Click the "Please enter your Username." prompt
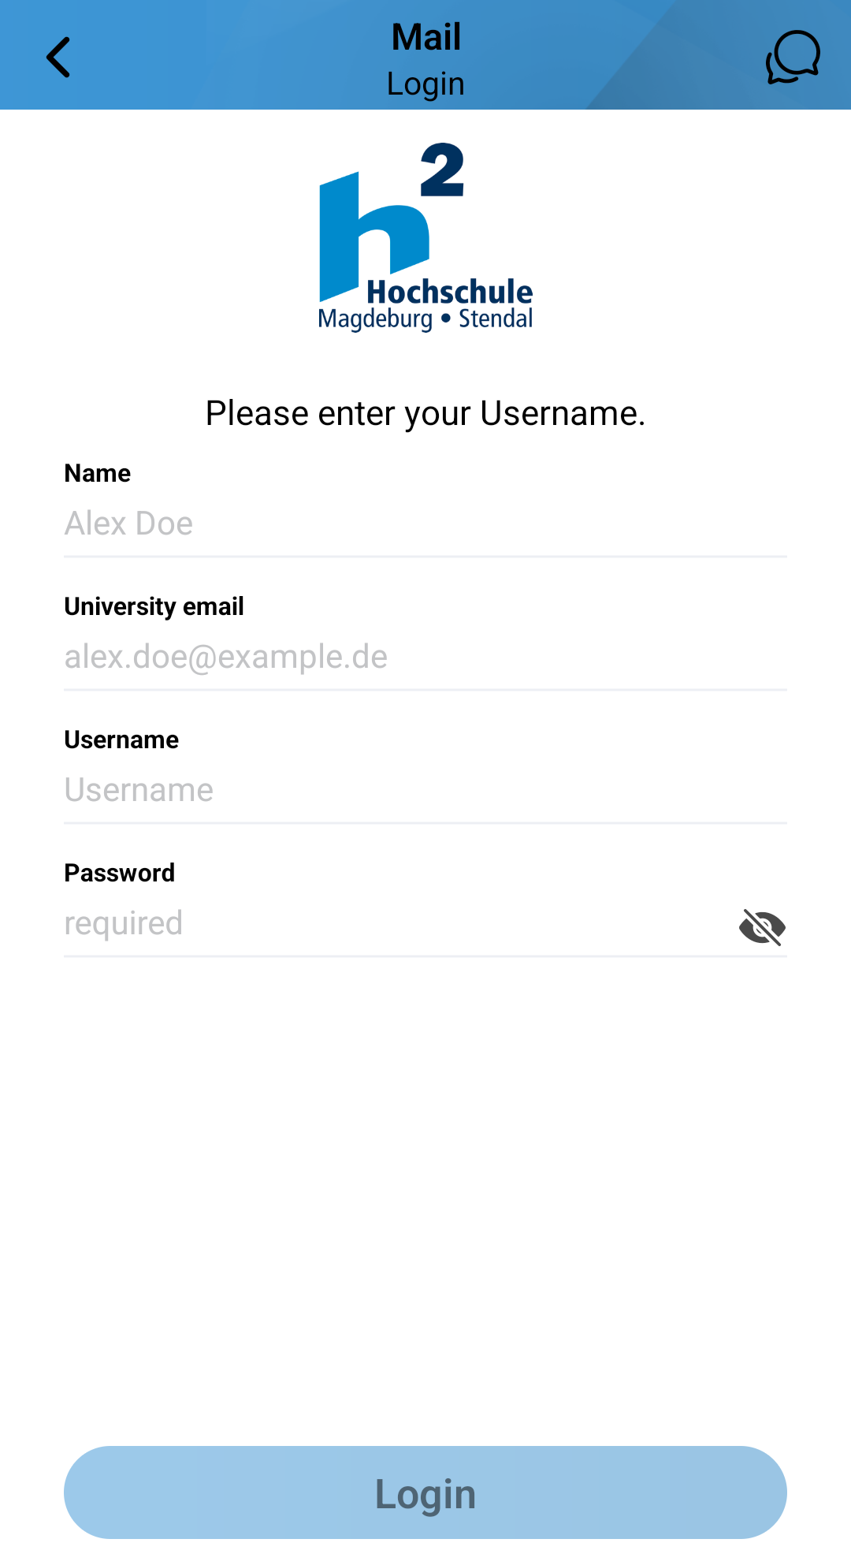851x1565 pixels. pyautogui.click(x=425, y=413)
